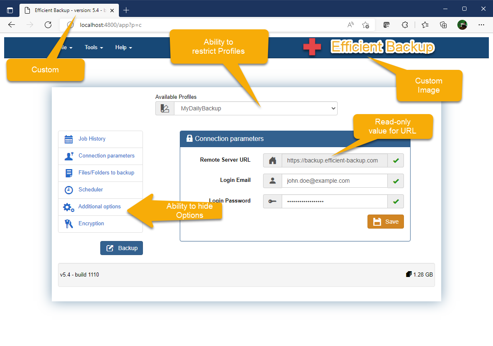Viewport: 493px width, 346px height.
Task: Click the profile edit icon beside dropdown
Action: [165, 108]
